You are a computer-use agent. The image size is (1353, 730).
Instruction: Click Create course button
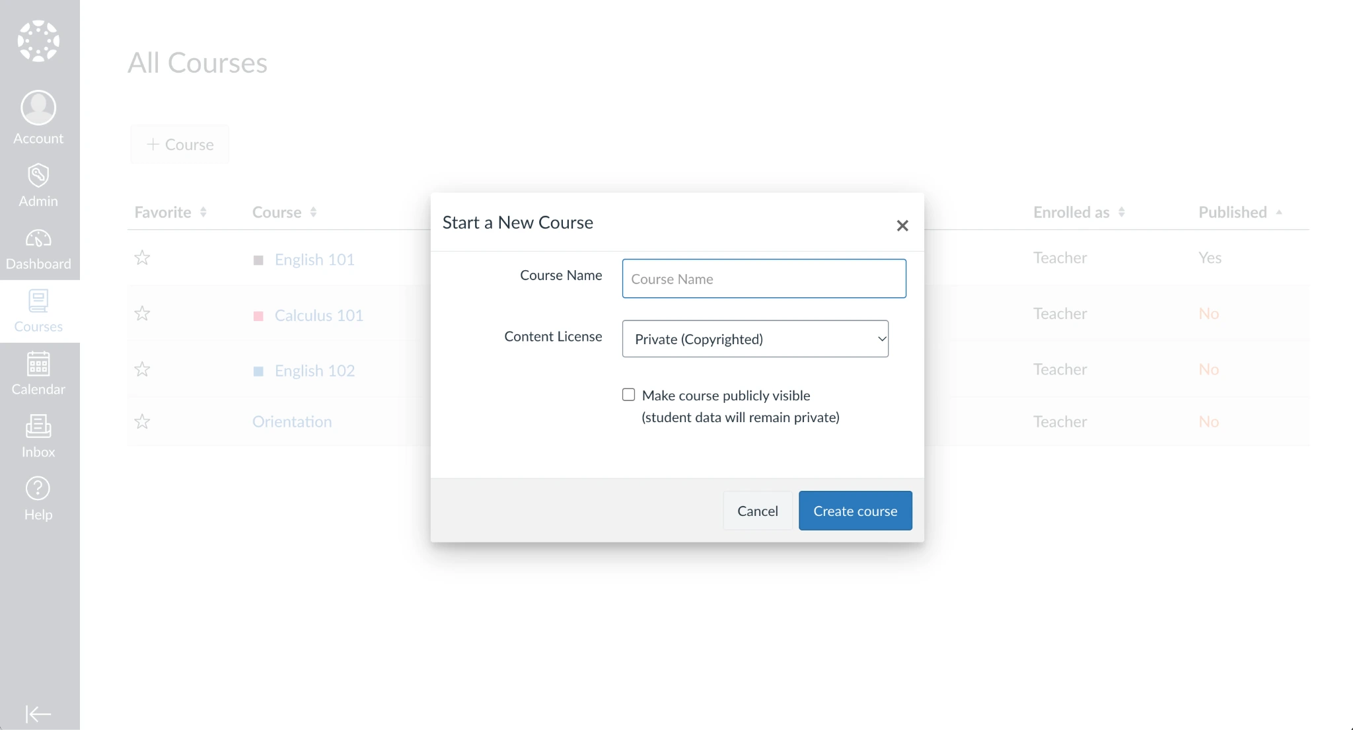855,511
